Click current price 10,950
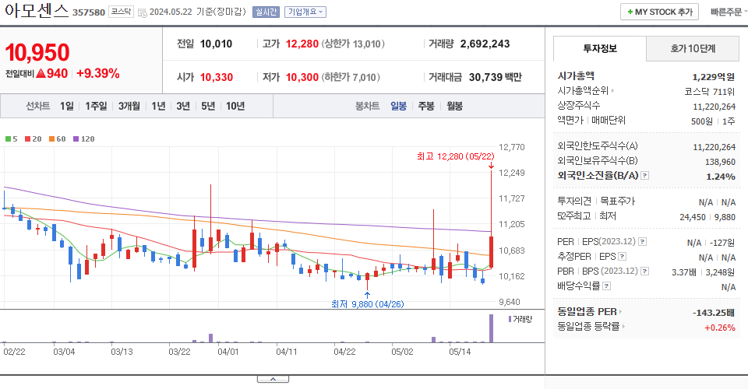 point(37,52)
